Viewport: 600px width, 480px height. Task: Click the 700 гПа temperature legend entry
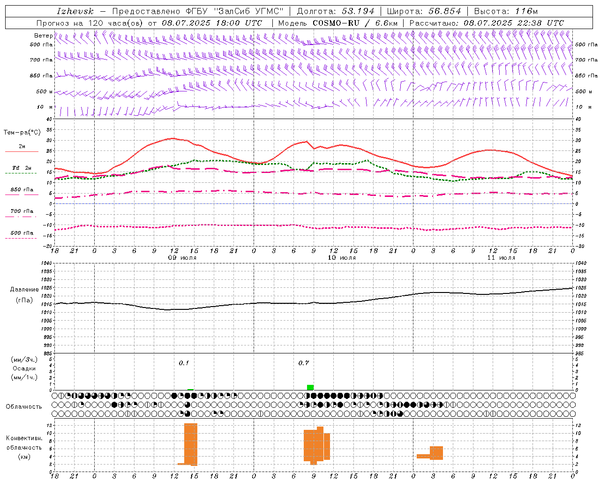click(22, 211)
